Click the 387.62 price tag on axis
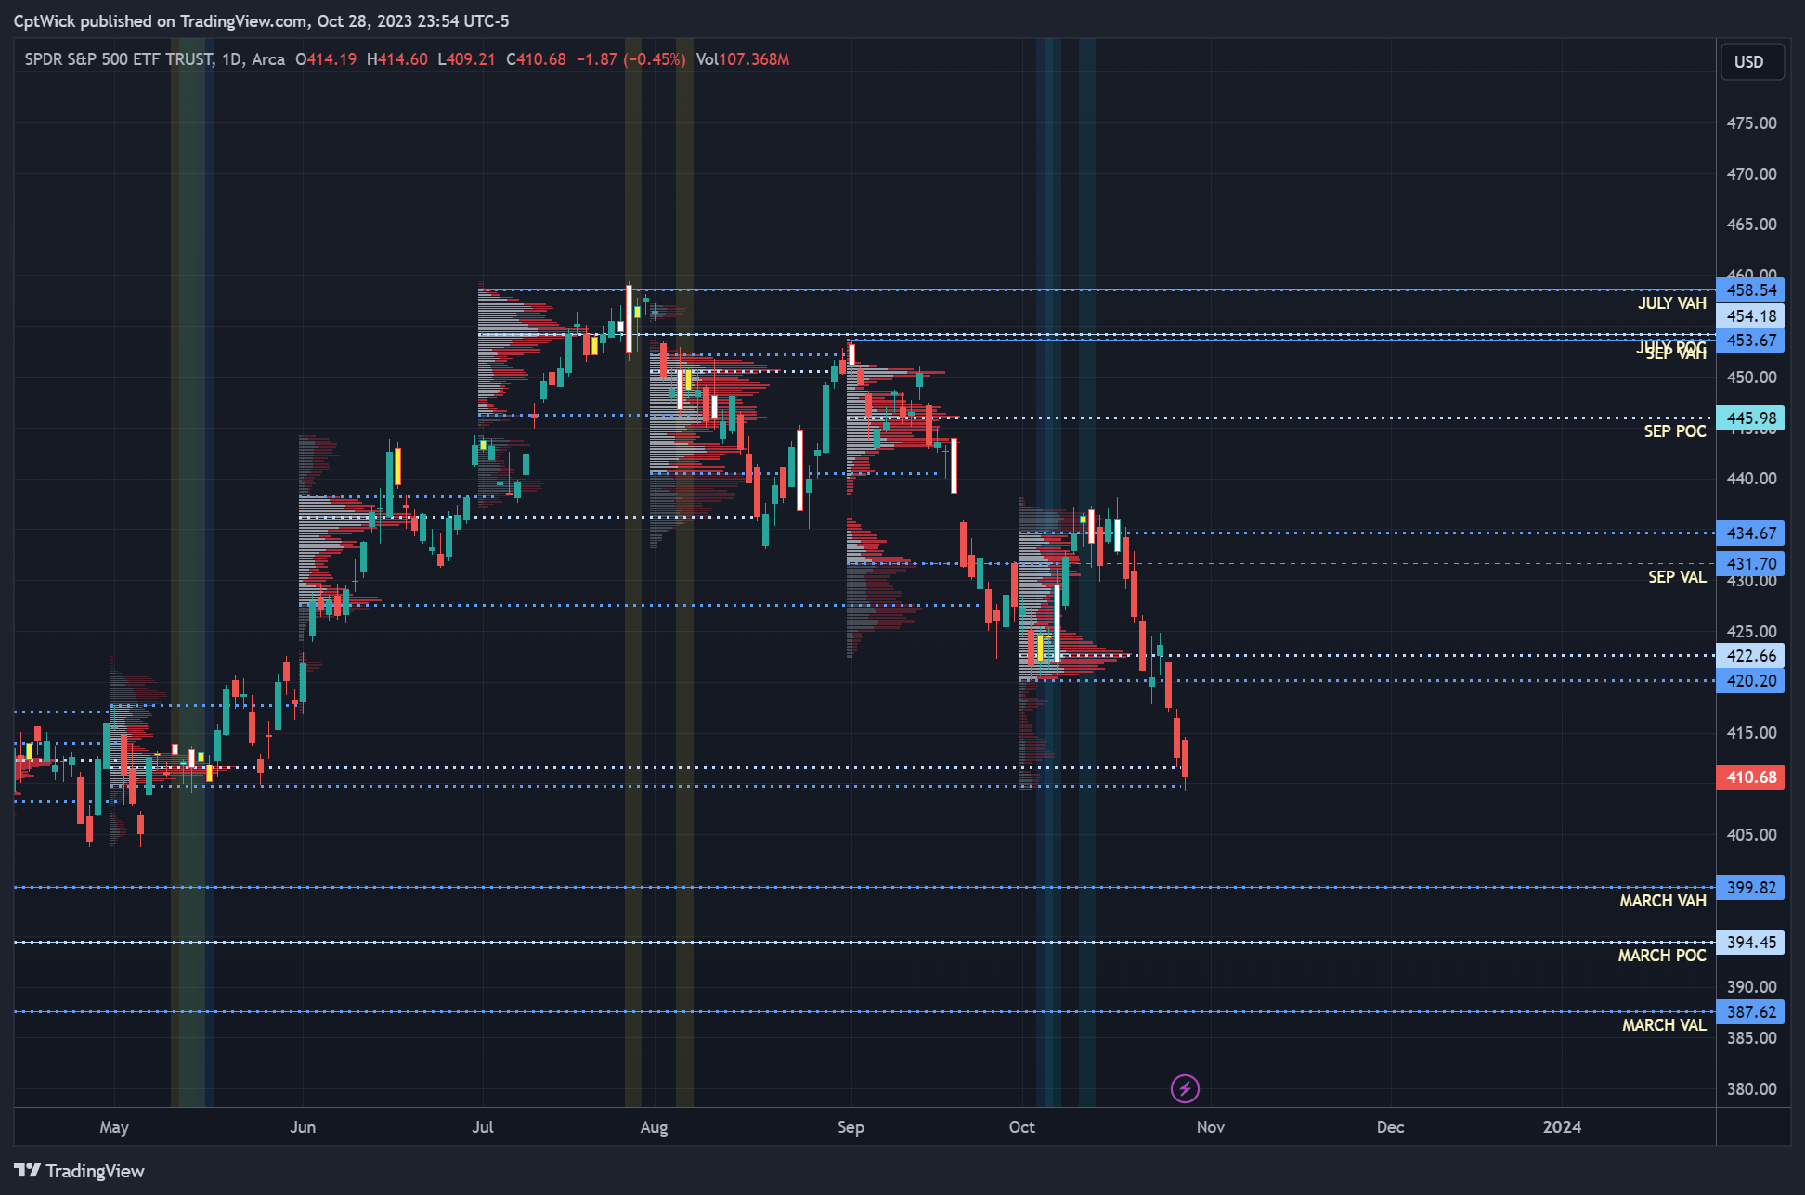 1750,1012
